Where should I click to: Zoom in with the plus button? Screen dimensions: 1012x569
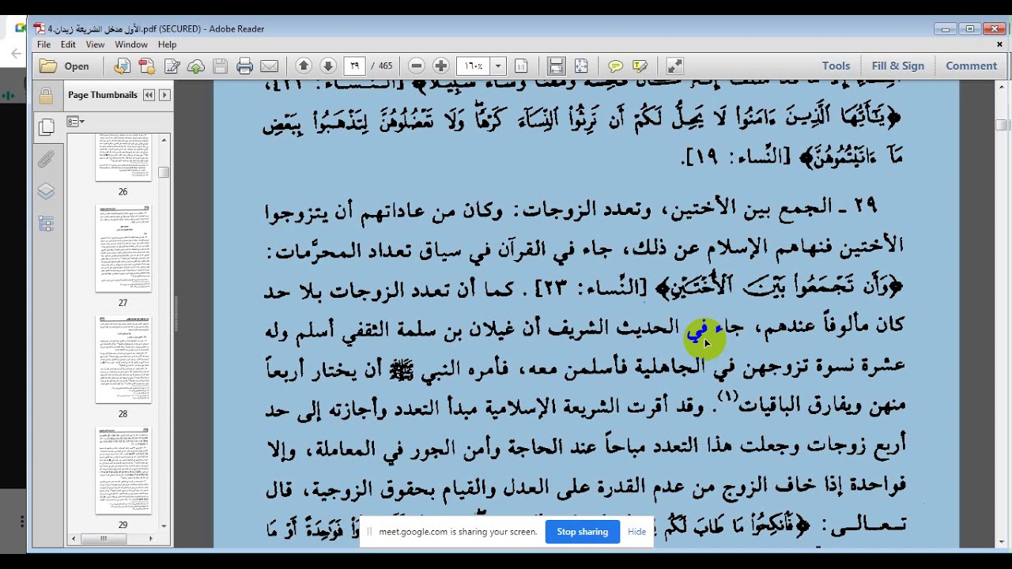pos(441,66)
